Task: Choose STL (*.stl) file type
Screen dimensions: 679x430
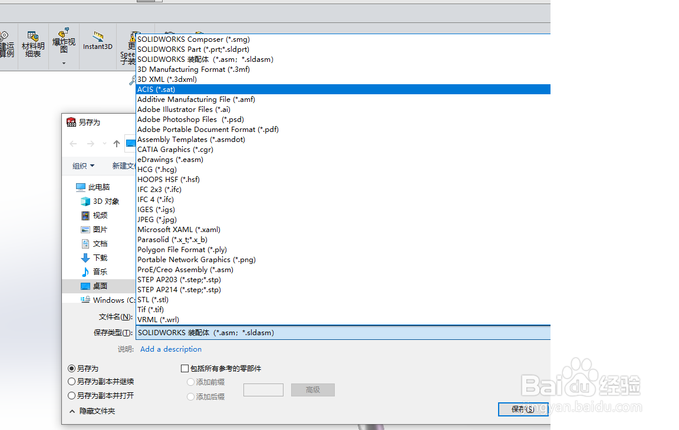Action: 343,299
